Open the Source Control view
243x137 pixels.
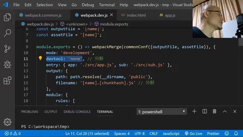click(7, 49)
